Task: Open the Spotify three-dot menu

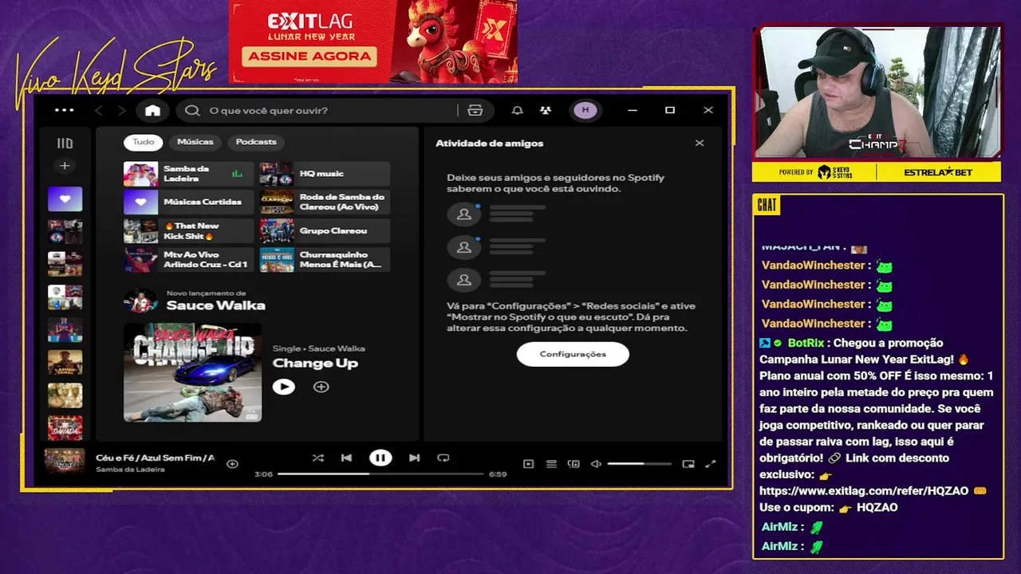Action: (x=65, y=110)
